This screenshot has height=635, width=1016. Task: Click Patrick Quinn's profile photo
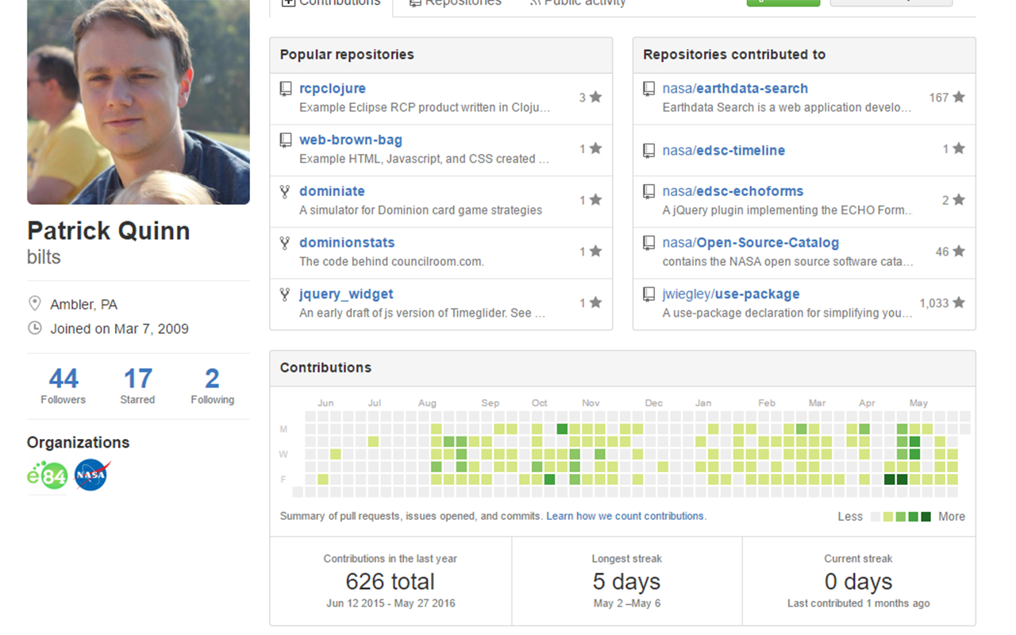137,102
